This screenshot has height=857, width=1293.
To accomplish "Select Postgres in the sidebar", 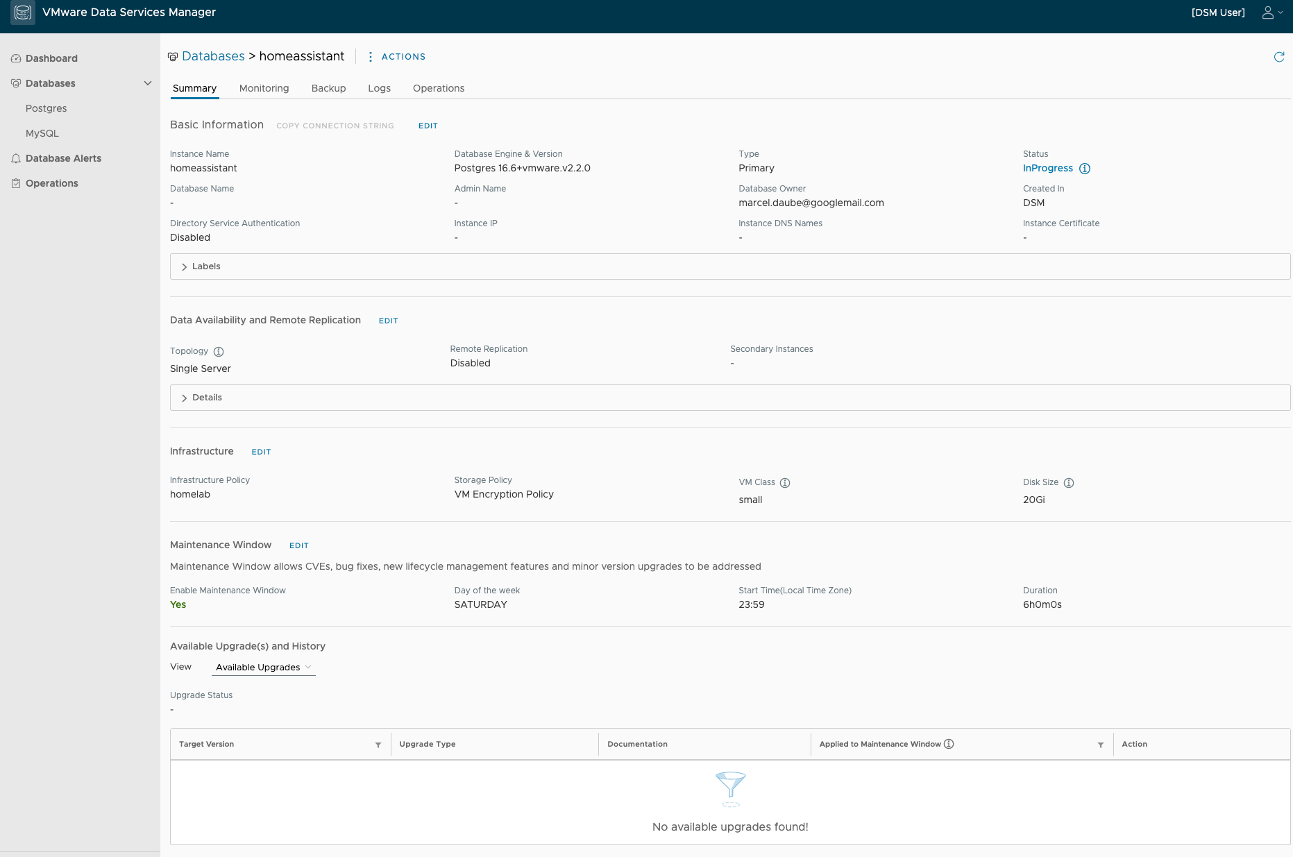I will [47, 108].
